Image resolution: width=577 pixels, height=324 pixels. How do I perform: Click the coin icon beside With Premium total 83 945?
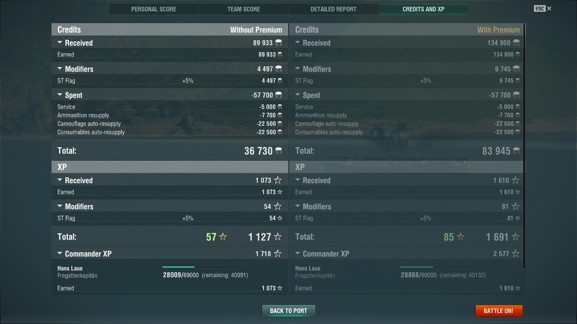coord(516,151)
